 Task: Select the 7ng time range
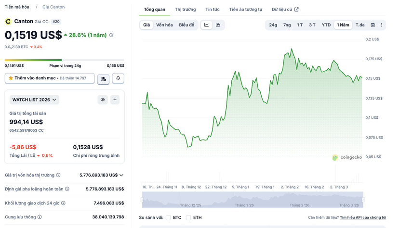point(287,25)
